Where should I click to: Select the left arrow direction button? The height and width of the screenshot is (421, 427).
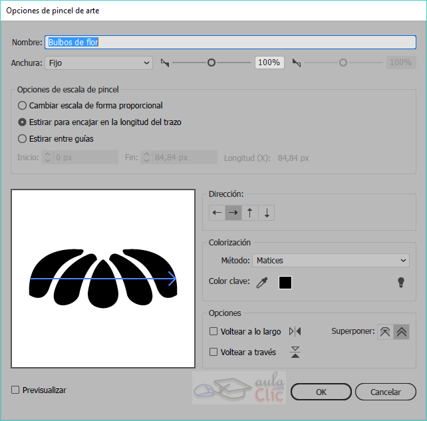pyautogui.click(x=217, y=213)
